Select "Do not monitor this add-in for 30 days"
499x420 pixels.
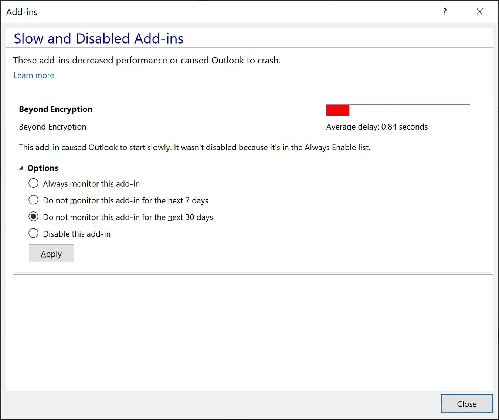33,216
